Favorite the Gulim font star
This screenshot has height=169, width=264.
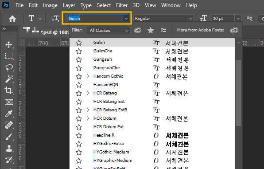click(x=79, y=43)
